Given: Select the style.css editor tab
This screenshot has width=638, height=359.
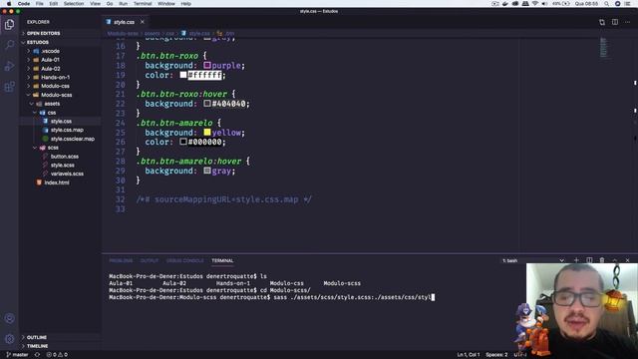Looking at the screenshot, I should pos(124,22).
